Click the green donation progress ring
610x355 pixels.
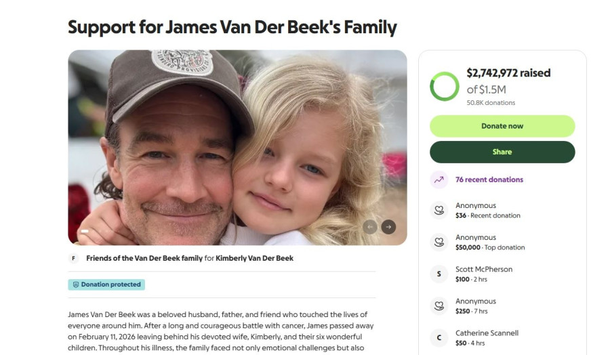tap(445, 87)
